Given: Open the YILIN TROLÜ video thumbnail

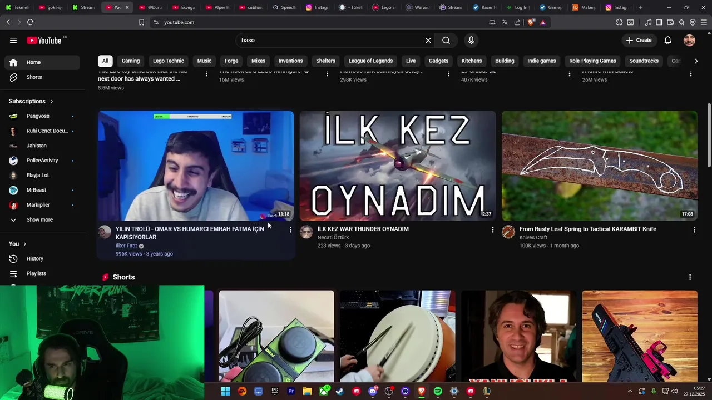Looking at the screenshot, I should 196,166.
